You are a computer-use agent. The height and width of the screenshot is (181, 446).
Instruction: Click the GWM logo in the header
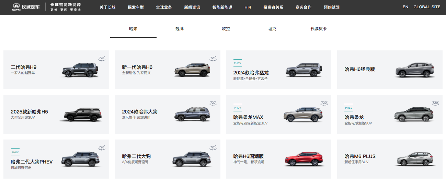point(27,7)
